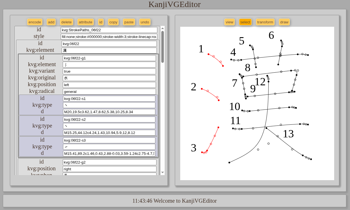
Task: Switch to transform mode
Action: [x=265, y=22]
